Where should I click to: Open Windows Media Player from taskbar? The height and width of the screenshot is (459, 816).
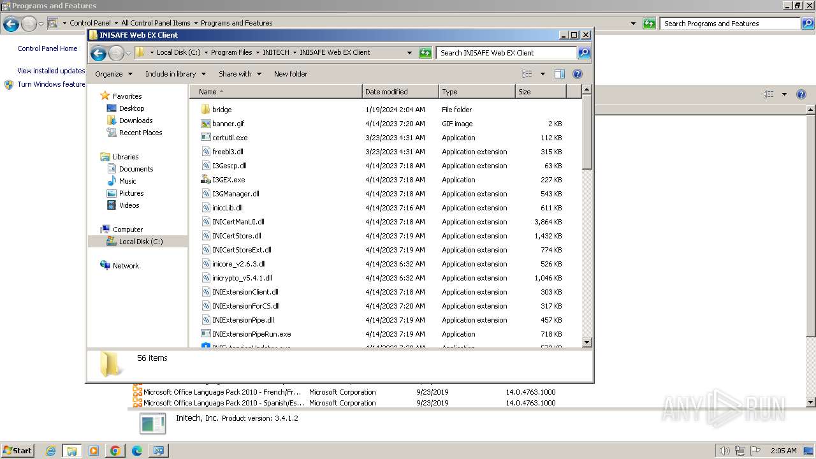94,451
